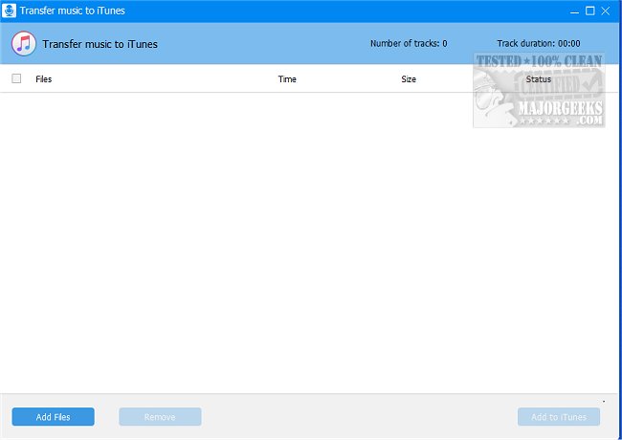Click the iTunes music note icon
This screenshot has height=440, width=622.
tap(24, 44)
